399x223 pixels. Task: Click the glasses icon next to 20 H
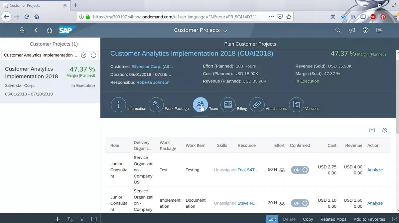tap(282, 203)
